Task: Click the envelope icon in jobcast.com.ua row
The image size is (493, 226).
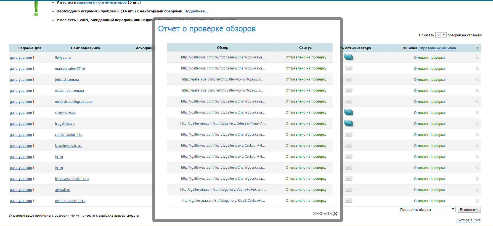Action: [x=349, y=79]
